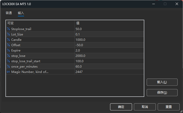Click the once_per_minutes type icon
Viewport: 183px width, 113px height.
coord(8,66)
